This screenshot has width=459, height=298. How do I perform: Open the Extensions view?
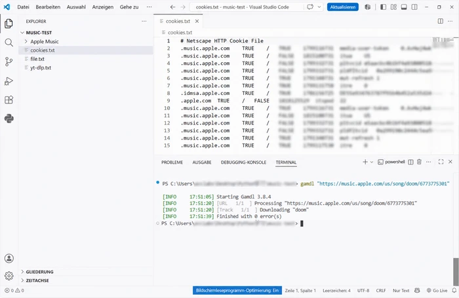pos(9,100)
